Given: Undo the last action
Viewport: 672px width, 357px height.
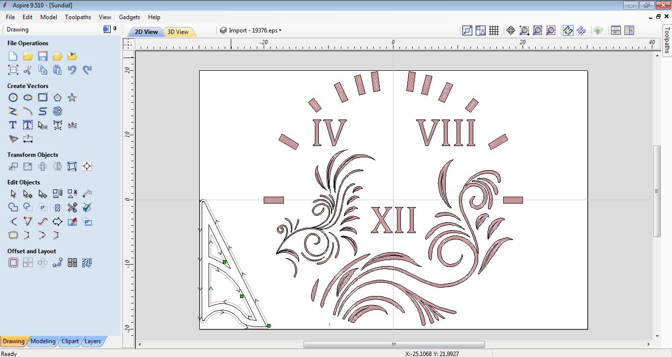Looking at the screenshot, I should pyautogui.click(x=72, y=69).
